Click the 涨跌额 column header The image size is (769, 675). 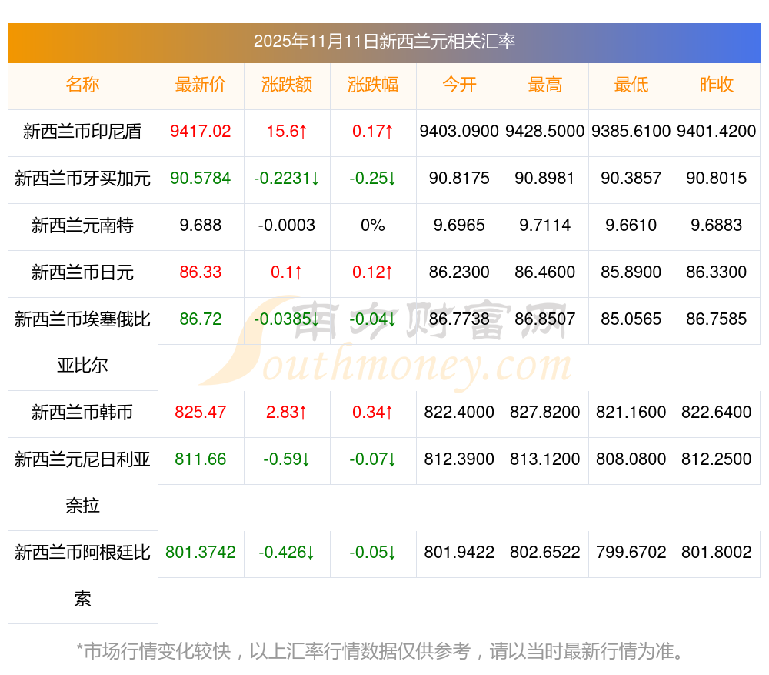click(287, 85)
